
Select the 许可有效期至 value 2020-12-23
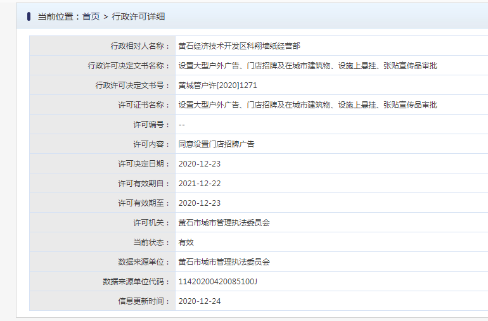[200, 203]
